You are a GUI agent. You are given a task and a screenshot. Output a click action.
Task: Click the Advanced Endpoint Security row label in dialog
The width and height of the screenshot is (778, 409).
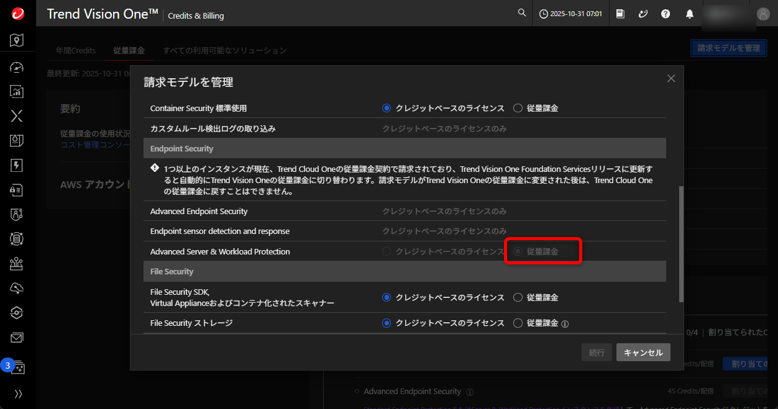[x=199, y=212]
